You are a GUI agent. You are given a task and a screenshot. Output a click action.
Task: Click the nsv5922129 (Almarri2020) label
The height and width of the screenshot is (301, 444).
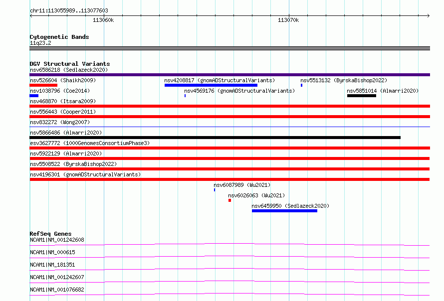coord(66,153)
